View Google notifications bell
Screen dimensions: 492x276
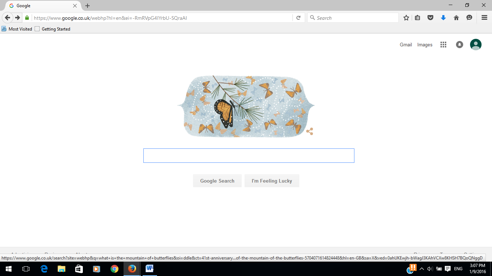point(460,45)
